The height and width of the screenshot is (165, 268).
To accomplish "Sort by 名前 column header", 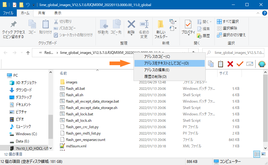I will coord(63,73).
